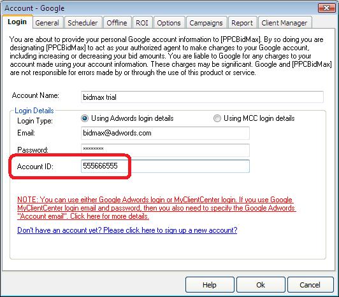Image resolution: width=339 pixels, height=297 pixels.
Task: Click the 'Login Details' group label
Action: 34,111
